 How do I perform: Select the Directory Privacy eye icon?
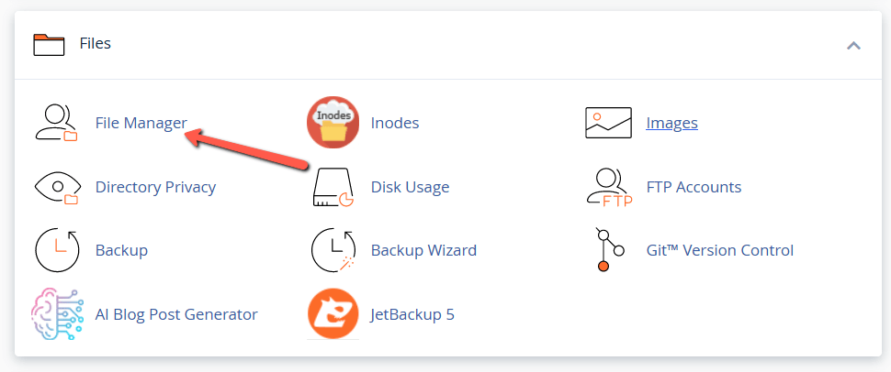click(57, 187)
